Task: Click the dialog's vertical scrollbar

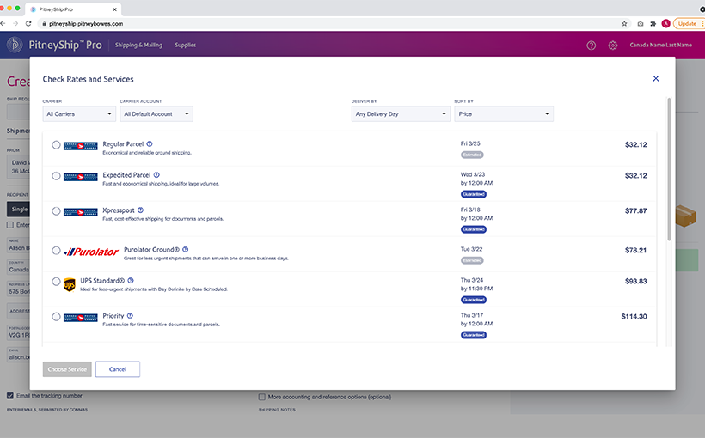Action: click(669, 169)
